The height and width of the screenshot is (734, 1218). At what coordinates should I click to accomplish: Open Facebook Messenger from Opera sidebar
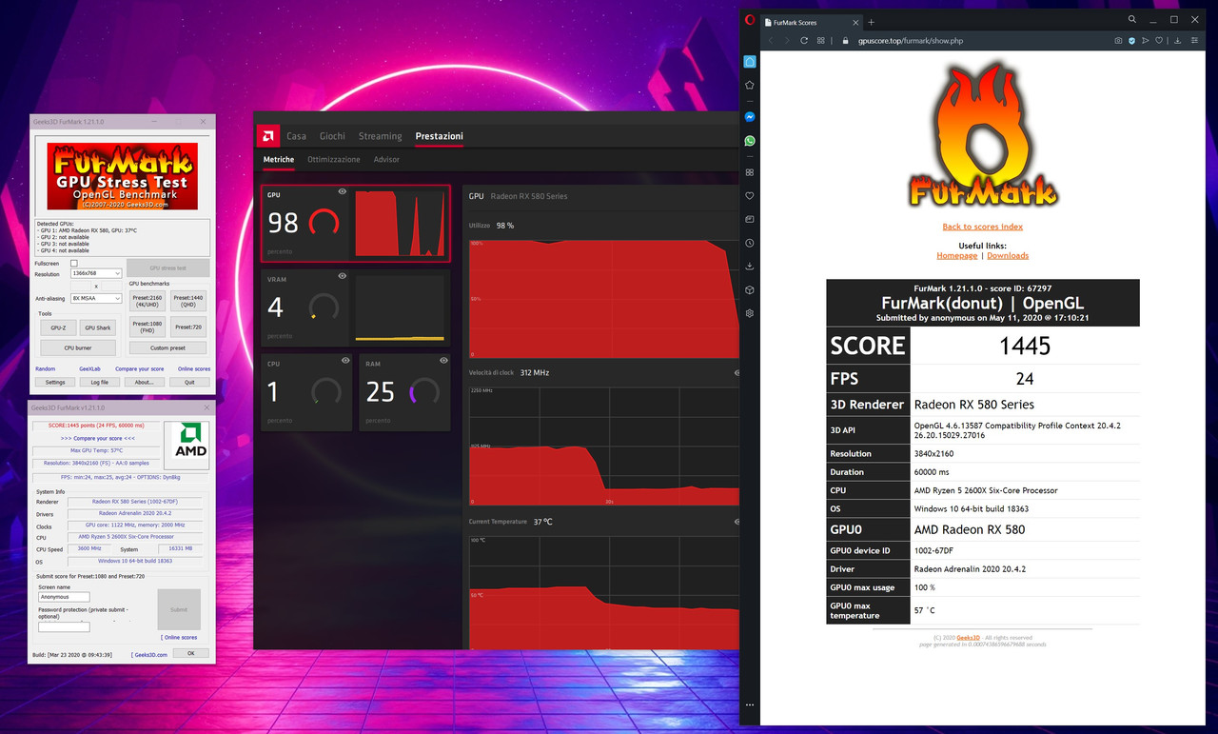(x=750, y=116)
